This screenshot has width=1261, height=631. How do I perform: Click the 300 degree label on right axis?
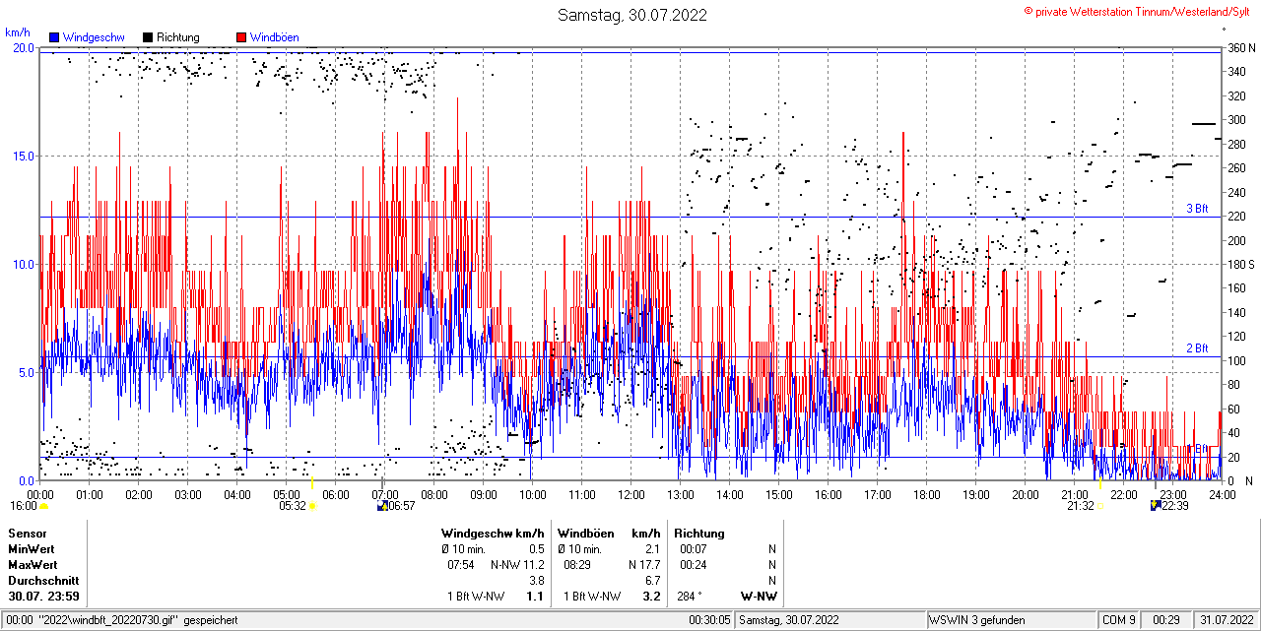tap(1236, 119)
